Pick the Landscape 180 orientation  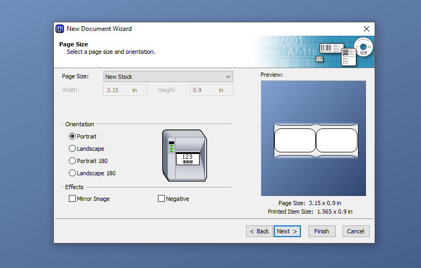(73, 173)
